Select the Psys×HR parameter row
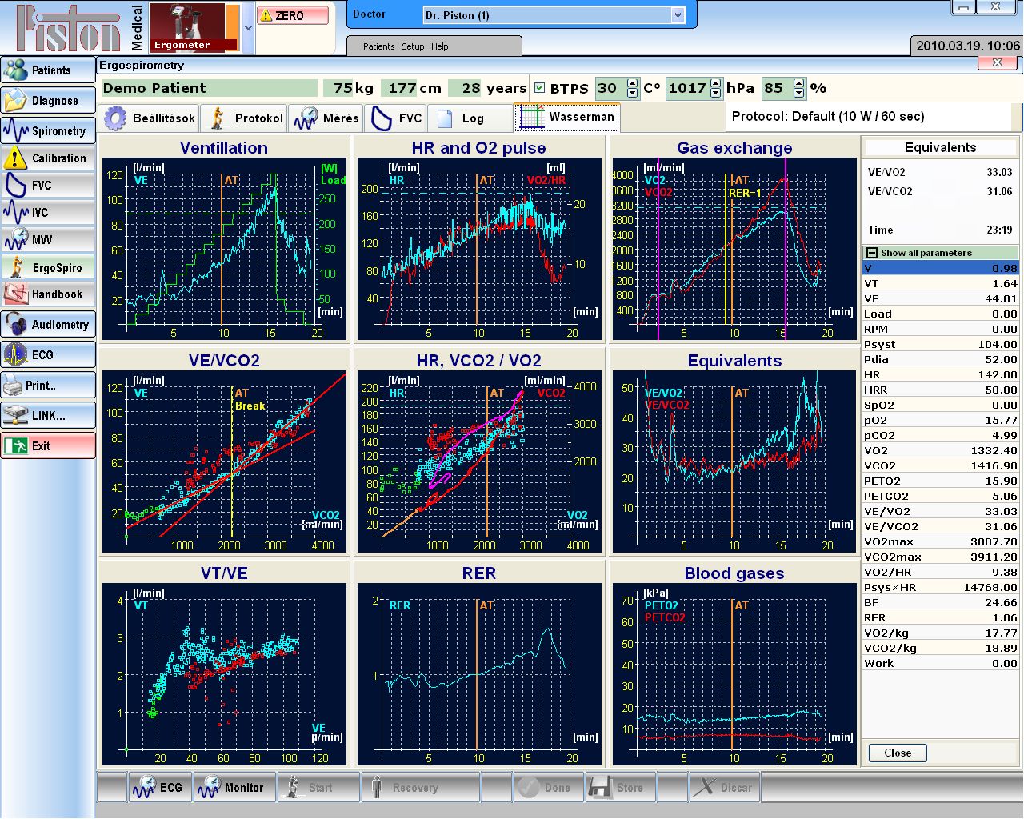Viewport: 1024px width, 819px height. click(941, 587)
